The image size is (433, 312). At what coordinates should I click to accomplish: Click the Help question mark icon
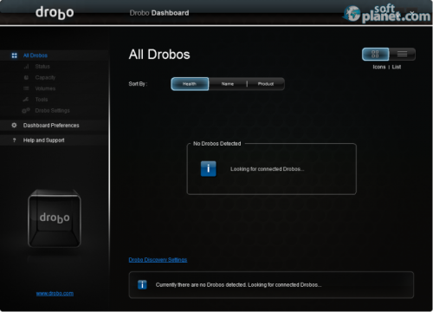click(14, 140)
